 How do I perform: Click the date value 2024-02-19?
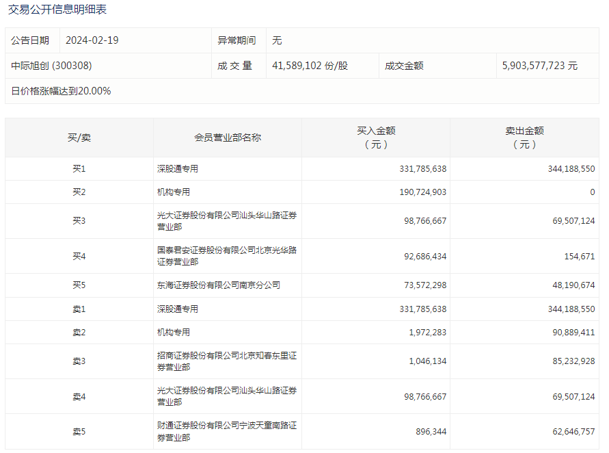click(x=92, y=40)
